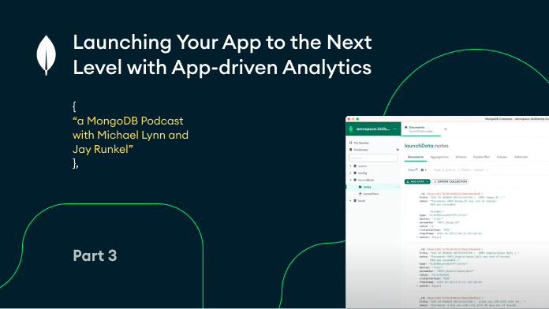
Task: Click the Documents launchData.notes workspace tab
Action: tap(420, 129)
